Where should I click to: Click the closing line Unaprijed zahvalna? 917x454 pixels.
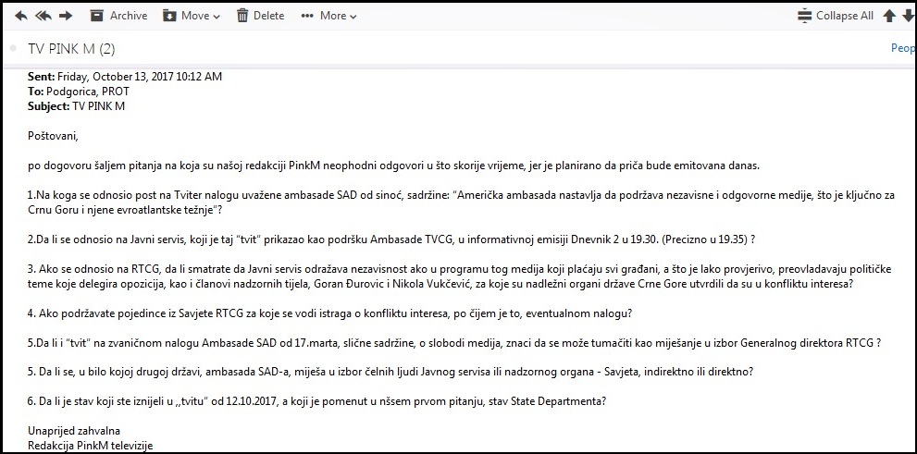(x=74, y=431)
